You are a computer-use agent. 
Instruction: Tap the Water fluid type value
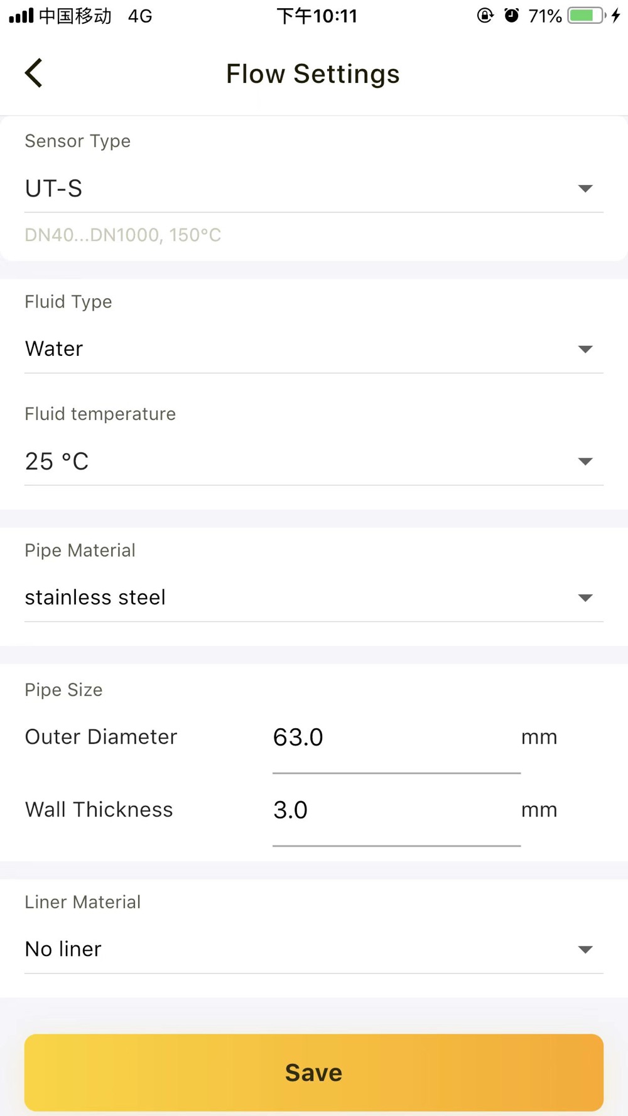coord(54,349)
